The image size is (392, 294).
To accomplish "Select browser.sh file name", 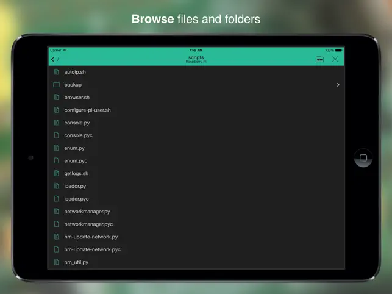I will coord(77,98).
